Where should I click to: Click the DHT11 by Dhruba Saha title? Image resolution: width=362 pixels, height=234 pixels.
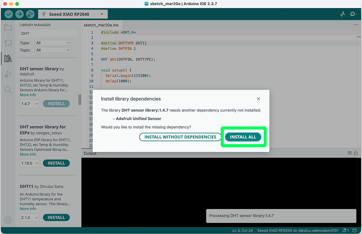42,187
